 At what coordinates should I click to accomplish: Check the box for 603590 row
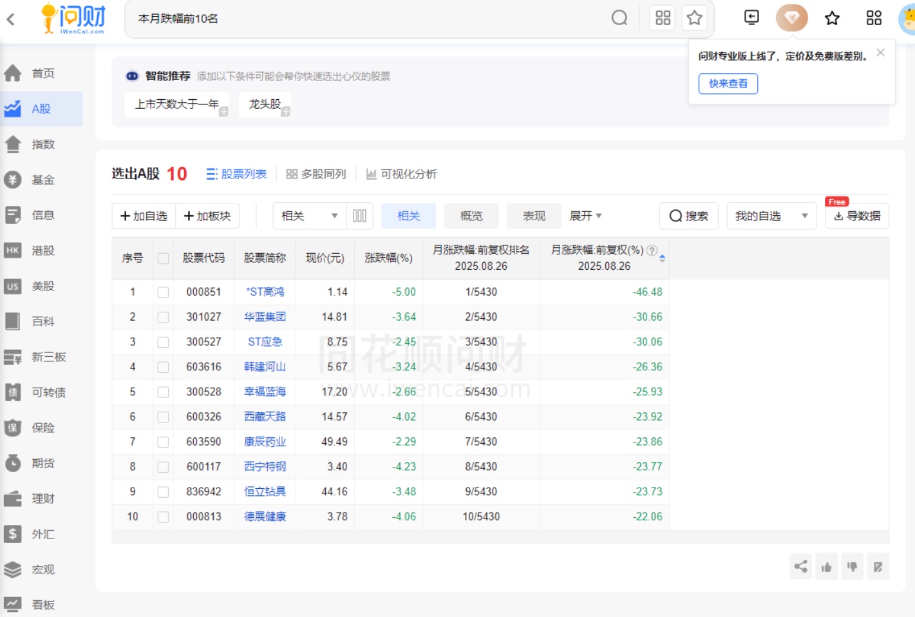163,442
